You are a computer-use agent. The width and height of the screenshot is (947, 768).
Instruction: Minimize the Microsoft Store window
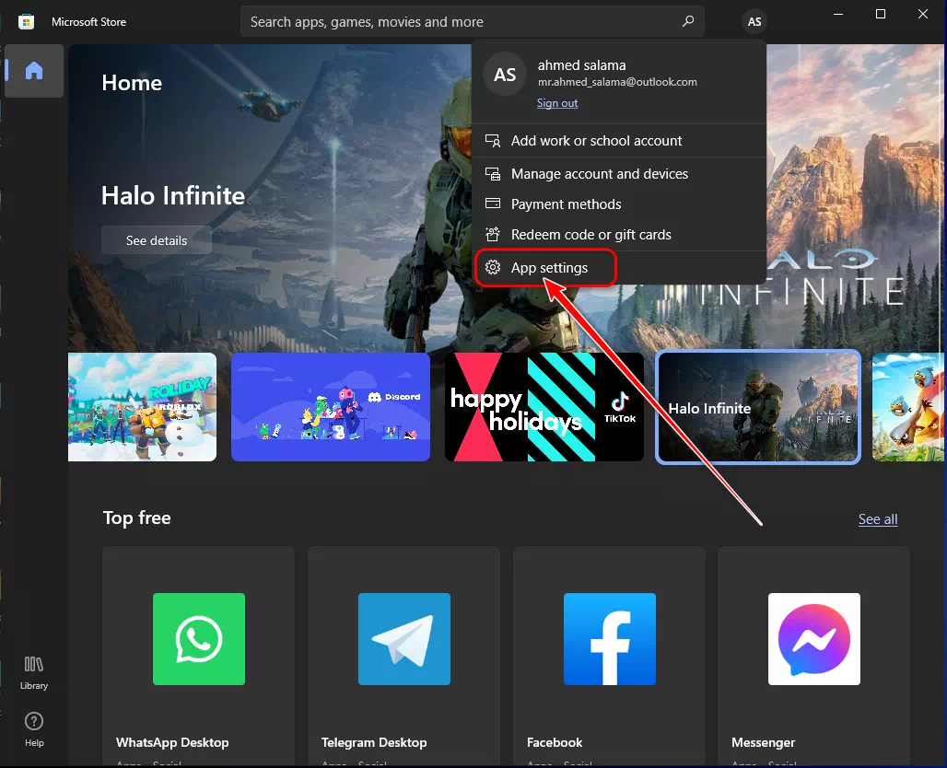click(838, 15)
